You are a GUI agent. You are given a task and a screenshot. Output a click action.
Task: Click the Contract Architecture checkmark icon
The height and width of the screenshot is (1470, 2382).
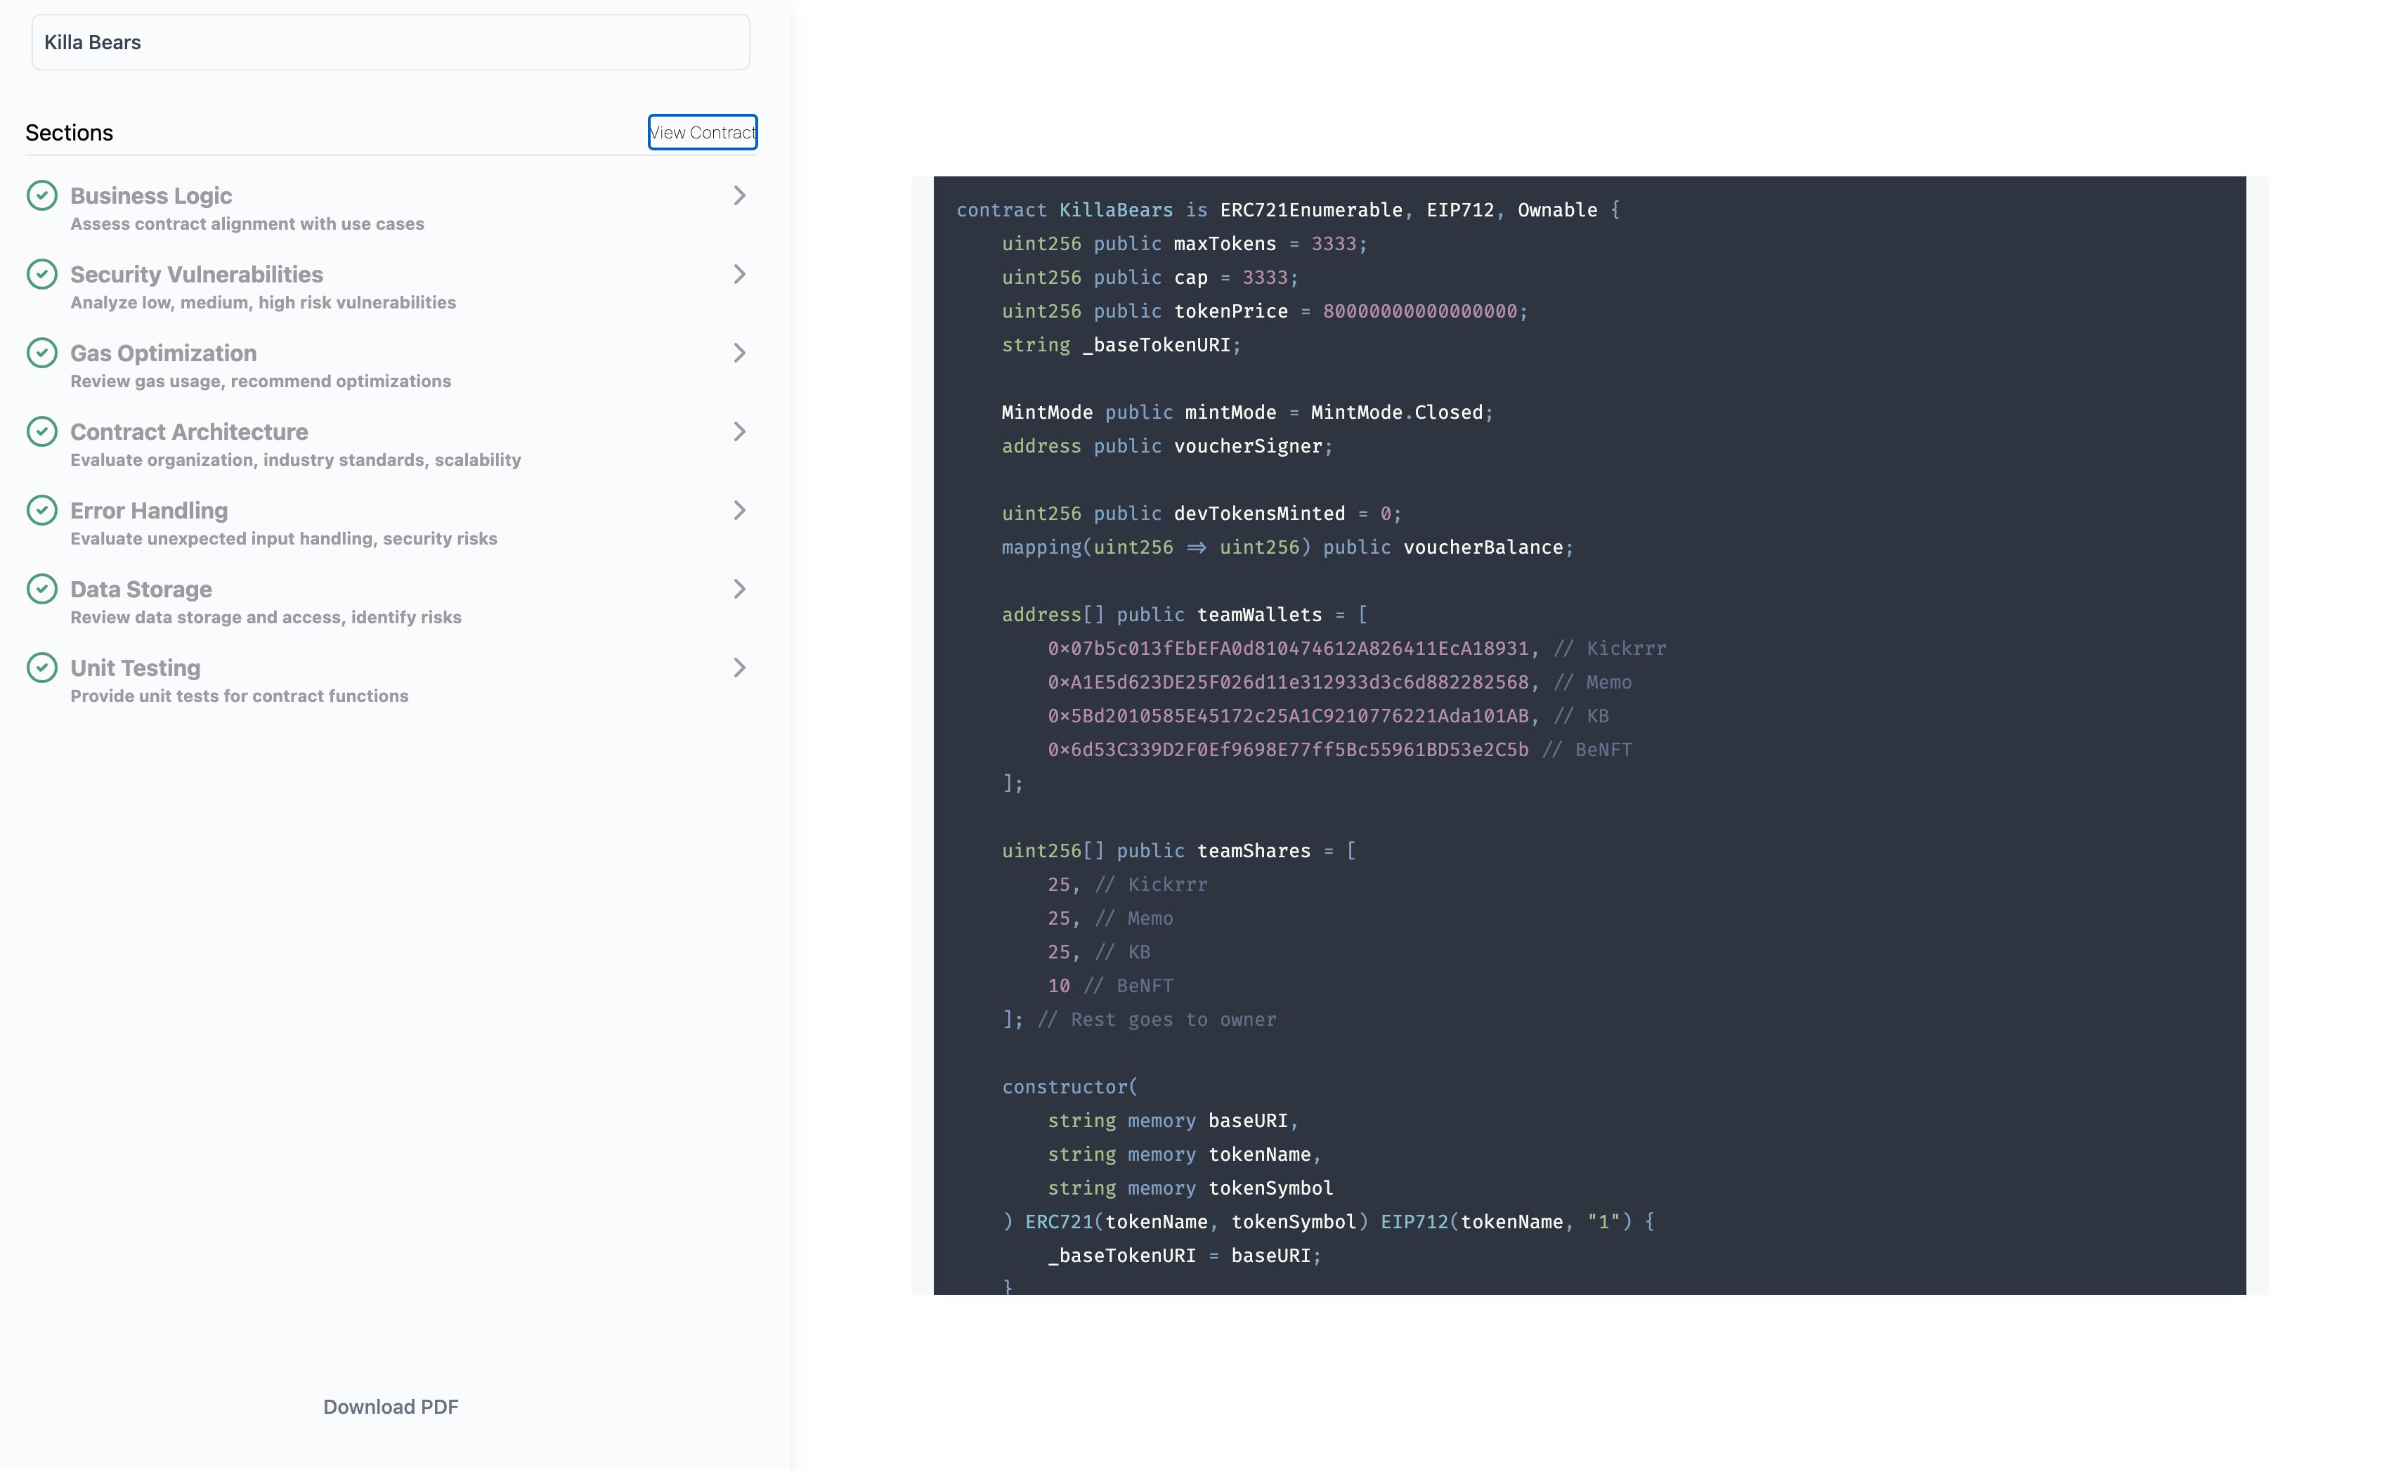[x=41, y=431]
